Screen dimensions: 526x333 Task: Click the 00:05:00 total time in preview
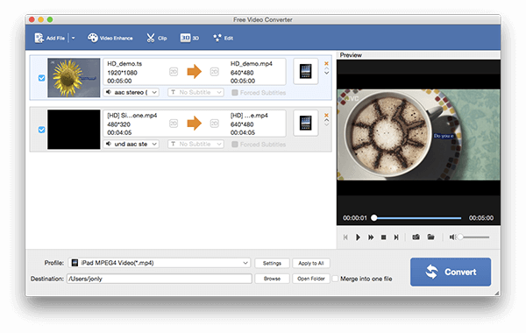coord(481,218)
